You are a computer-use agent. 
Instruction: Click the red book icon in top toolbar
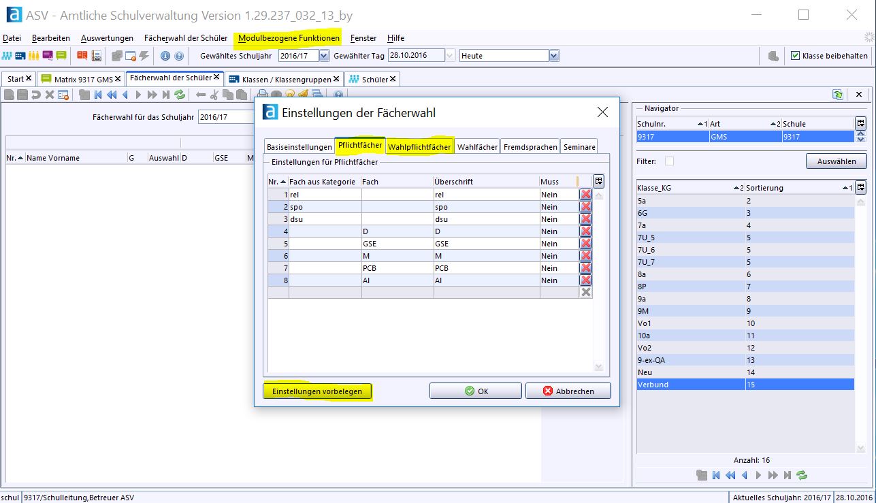pyautogui.click(x=82, y=56)
